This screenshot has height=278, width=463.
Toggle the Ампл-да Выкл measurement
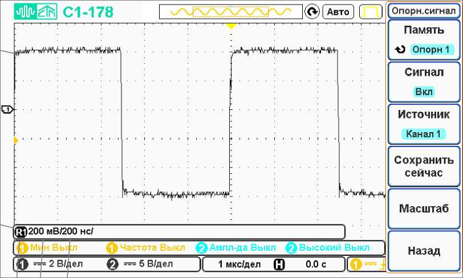(236, 248)
